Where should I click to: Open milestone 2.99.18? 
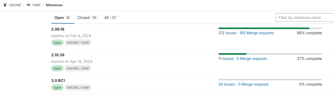pyautogui.click(x=58, y=29)
